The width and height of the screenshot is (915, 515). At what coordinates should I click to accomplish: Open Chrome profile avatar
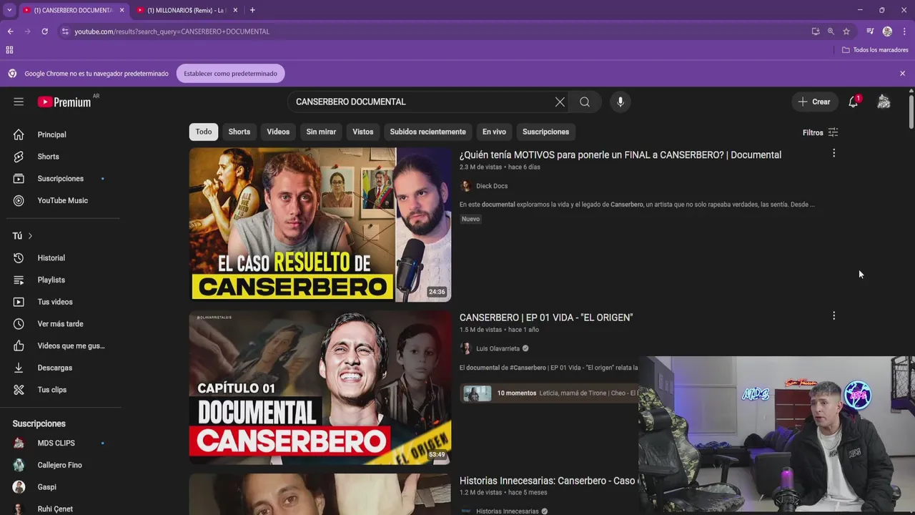(x=887, y=31)
